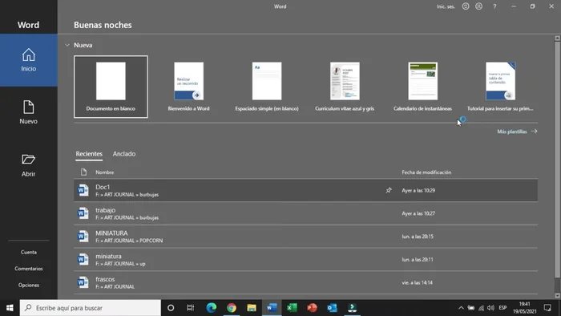Open Excel from the taskbar
Viewport: 561px width, 316px height.
292,308
